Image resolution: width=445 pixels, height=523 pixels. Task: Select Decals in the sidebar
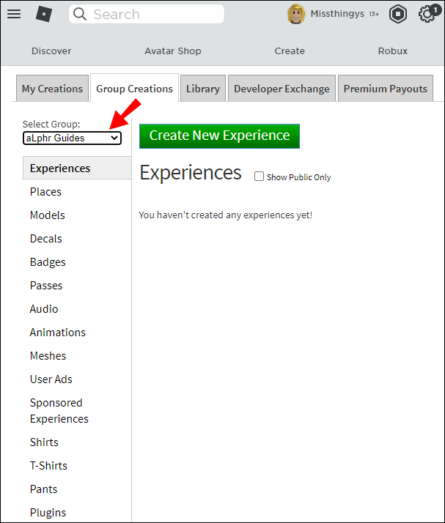46,239
